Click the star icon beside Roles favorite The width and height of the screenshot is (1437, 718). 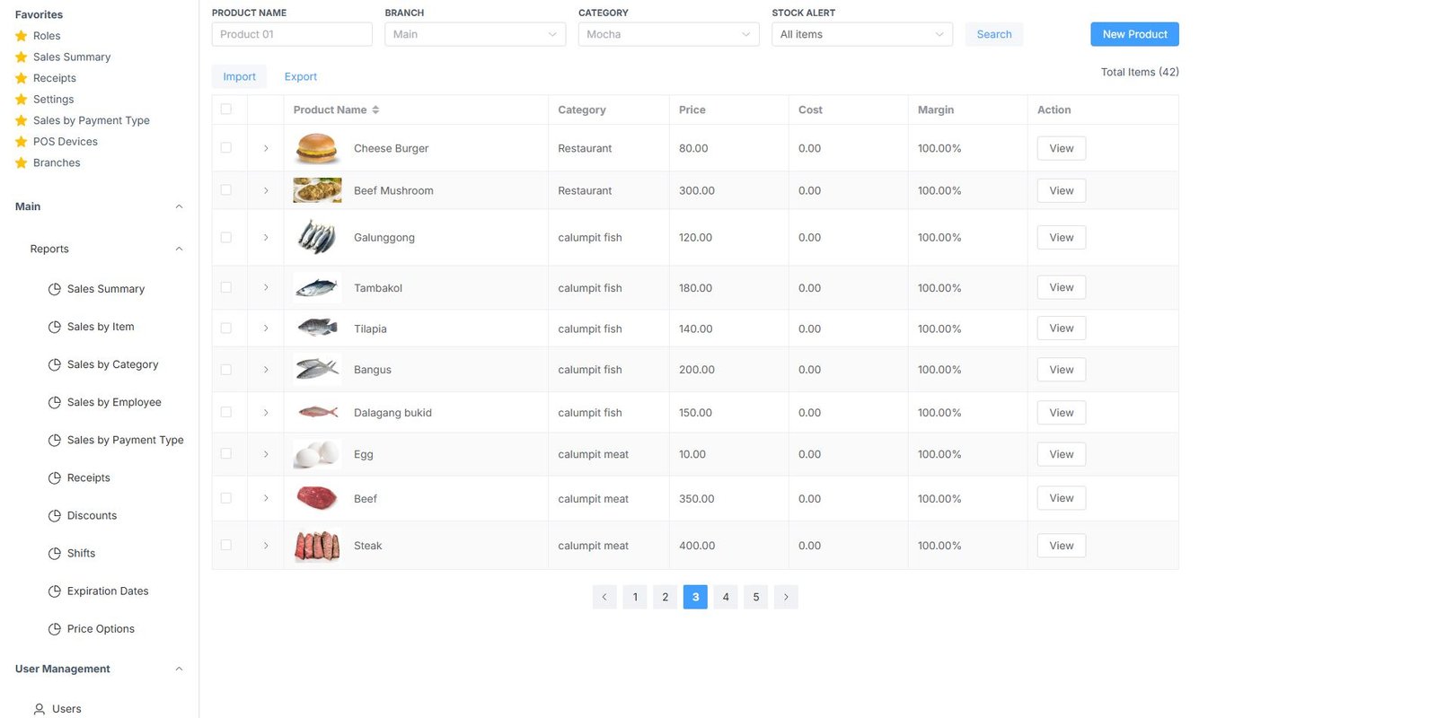point(22,36)
